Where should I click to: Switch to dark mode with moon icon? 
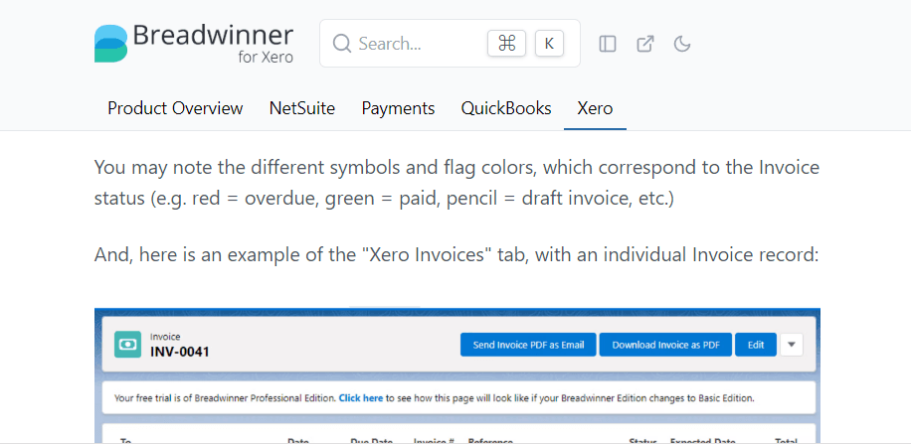[682, 44]
